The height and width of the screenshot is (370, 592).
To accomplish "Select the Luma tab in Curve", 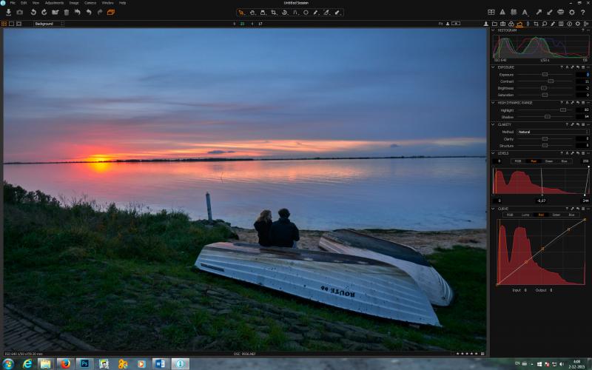I will click(x=525, y=215).
